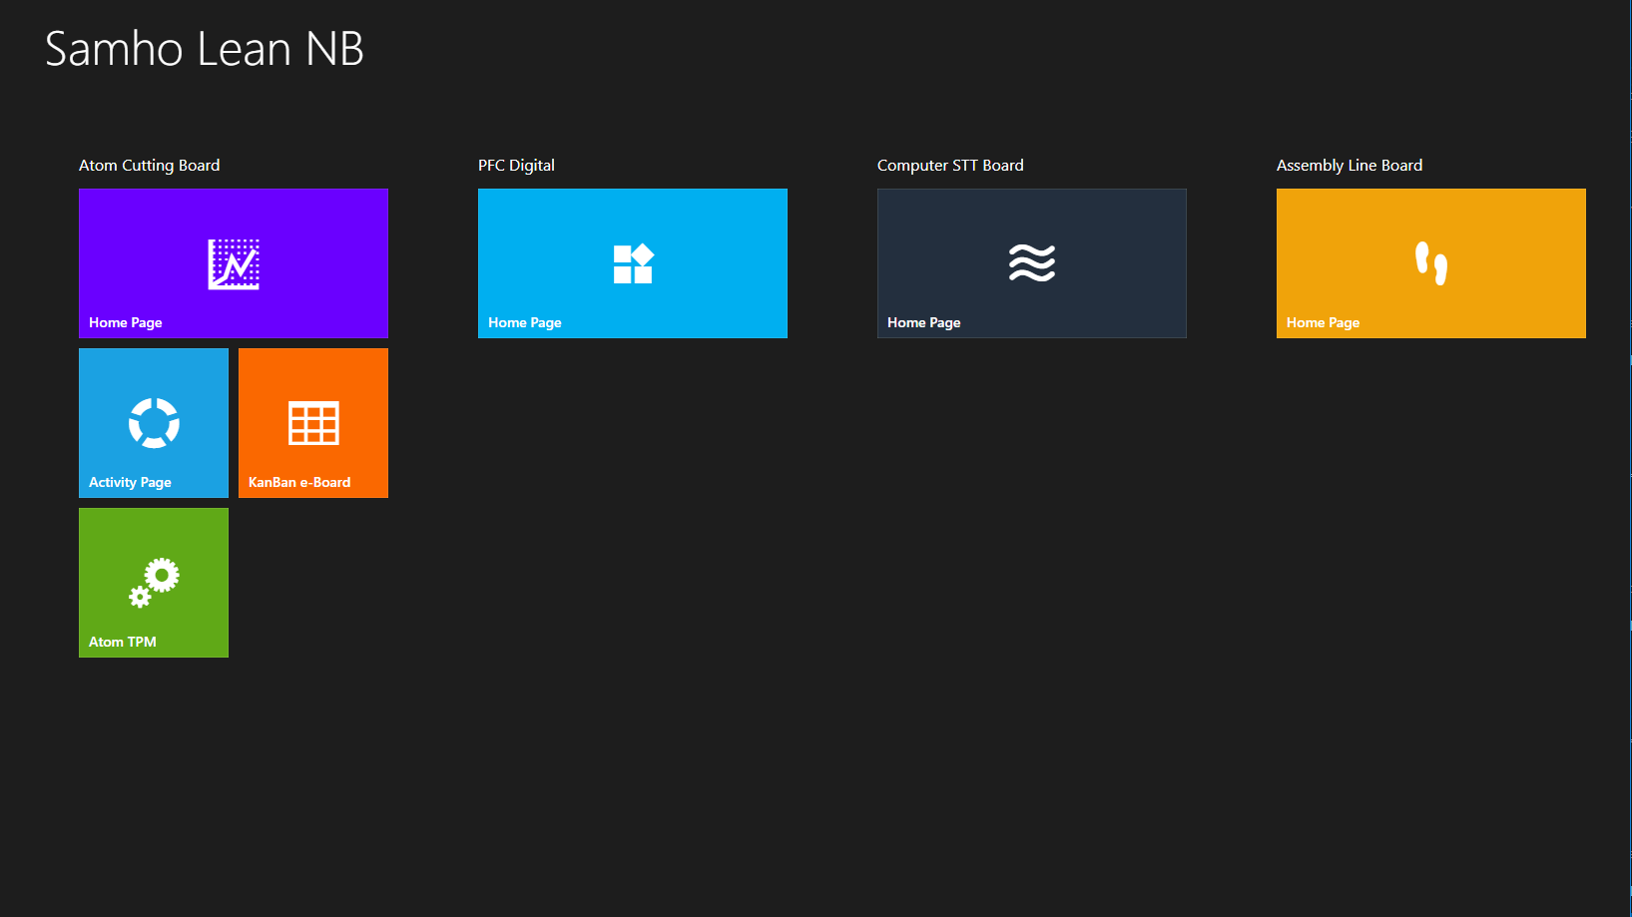Image resolution: width=1632 pixels, height=917 pixels.
Task: Click the grid table icon on the KanBan tile
Action: point(313,423)
